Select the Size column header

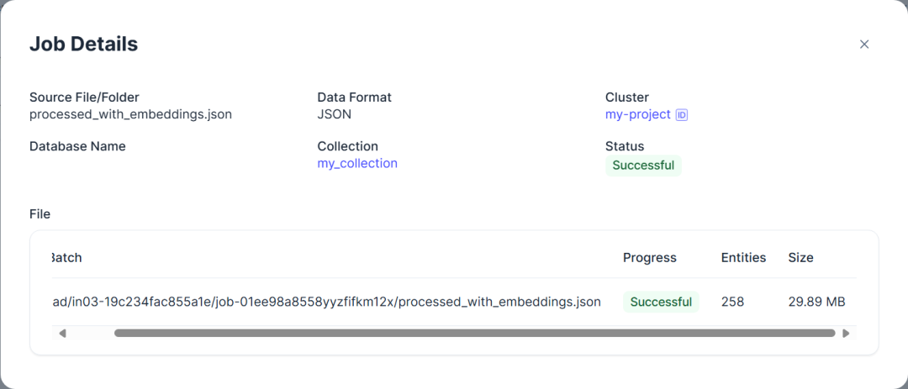click(800, 258)
